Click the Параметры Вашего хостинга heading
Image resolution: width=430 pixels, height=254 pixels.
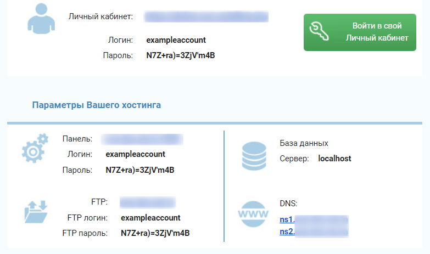coord(97,105)
